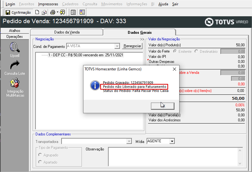This screenshot has width=252, height=172.
Task: Click the blue information dialog icon
Action: [95, 85]
